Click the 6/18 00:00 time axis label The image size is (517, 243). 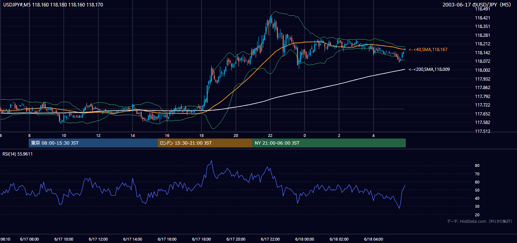click(305, 239)
